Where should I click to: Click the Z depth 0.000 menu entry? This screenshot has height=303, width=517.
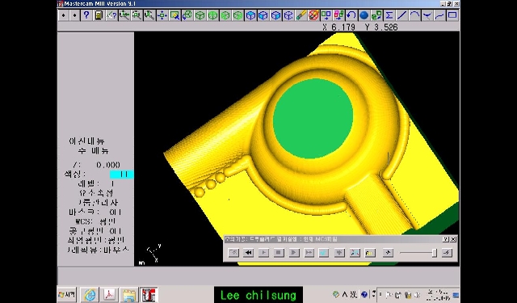pyautogui.click(x=96, y=165)
